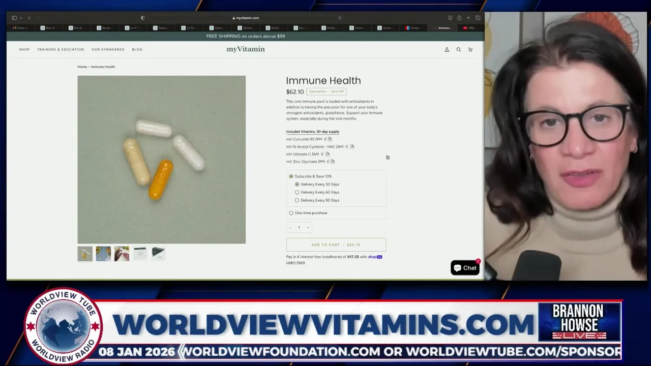Click Included Vitamins, 30-day supply heading
Viewport: 651px width, 366px height.
[x=312, y=132]
